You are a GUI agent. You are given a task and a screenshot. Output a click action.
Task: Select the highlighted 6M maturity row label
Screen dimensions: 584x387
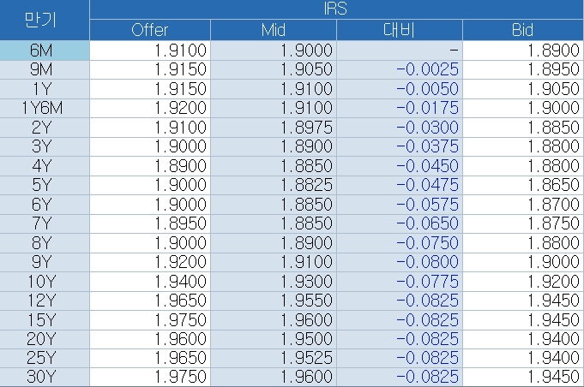tap(44, 51)
